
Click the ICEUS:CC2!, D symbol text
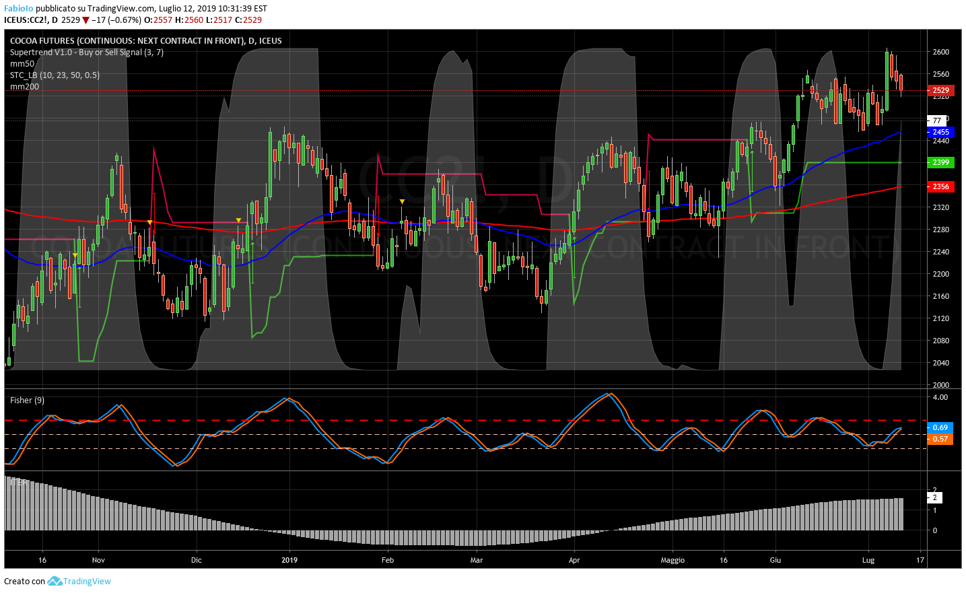coord(31,20)
